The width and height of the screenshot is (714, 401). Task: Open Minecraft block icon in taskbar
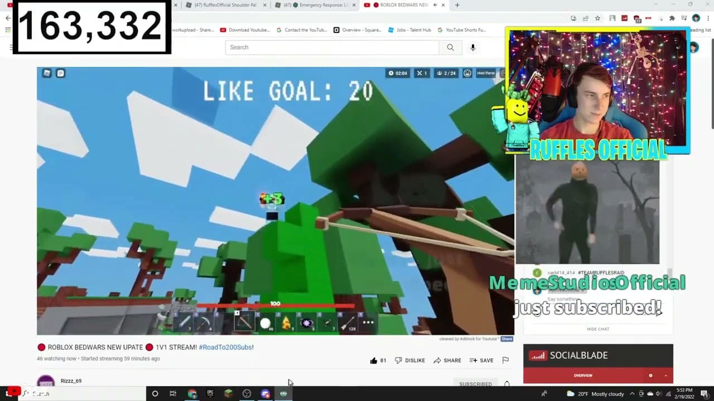[228, 394]
